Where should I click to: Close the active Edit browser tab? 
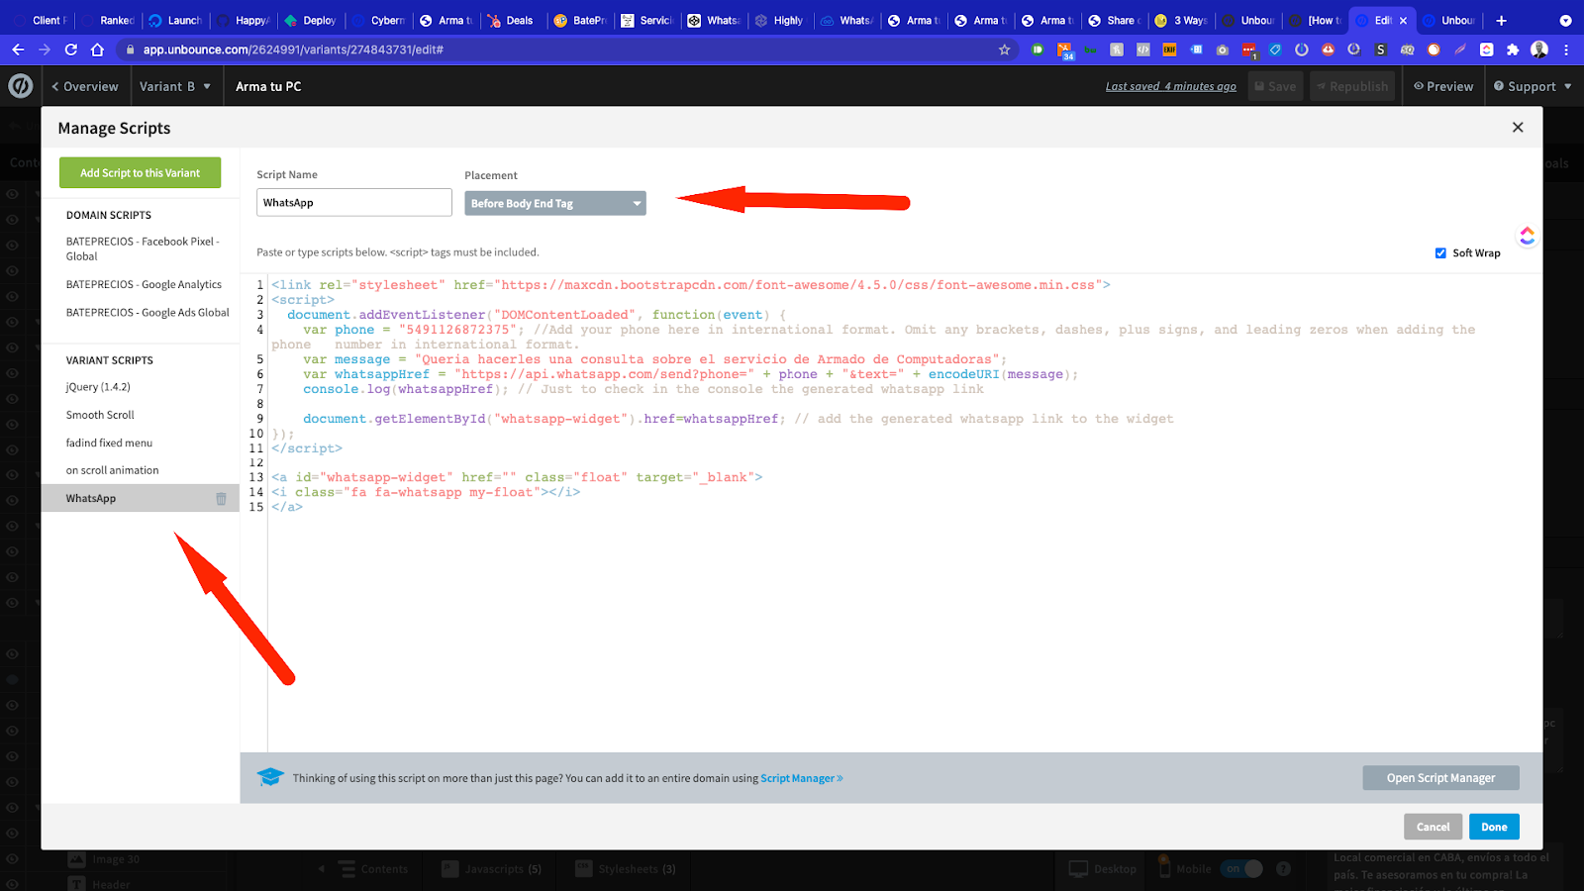pyautogui.click(x=1403, y=20)
